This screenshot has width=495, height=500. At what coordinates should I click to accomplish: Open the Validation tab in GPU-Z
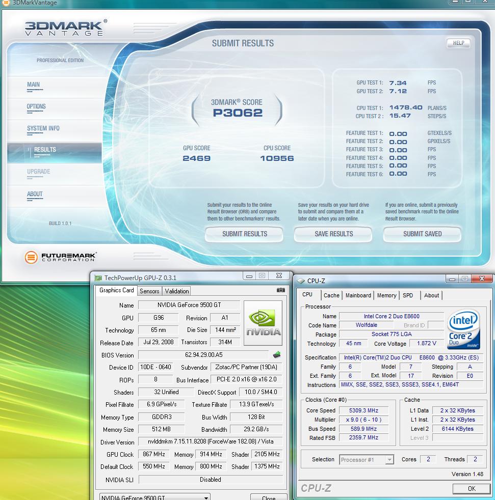point(176,291)
